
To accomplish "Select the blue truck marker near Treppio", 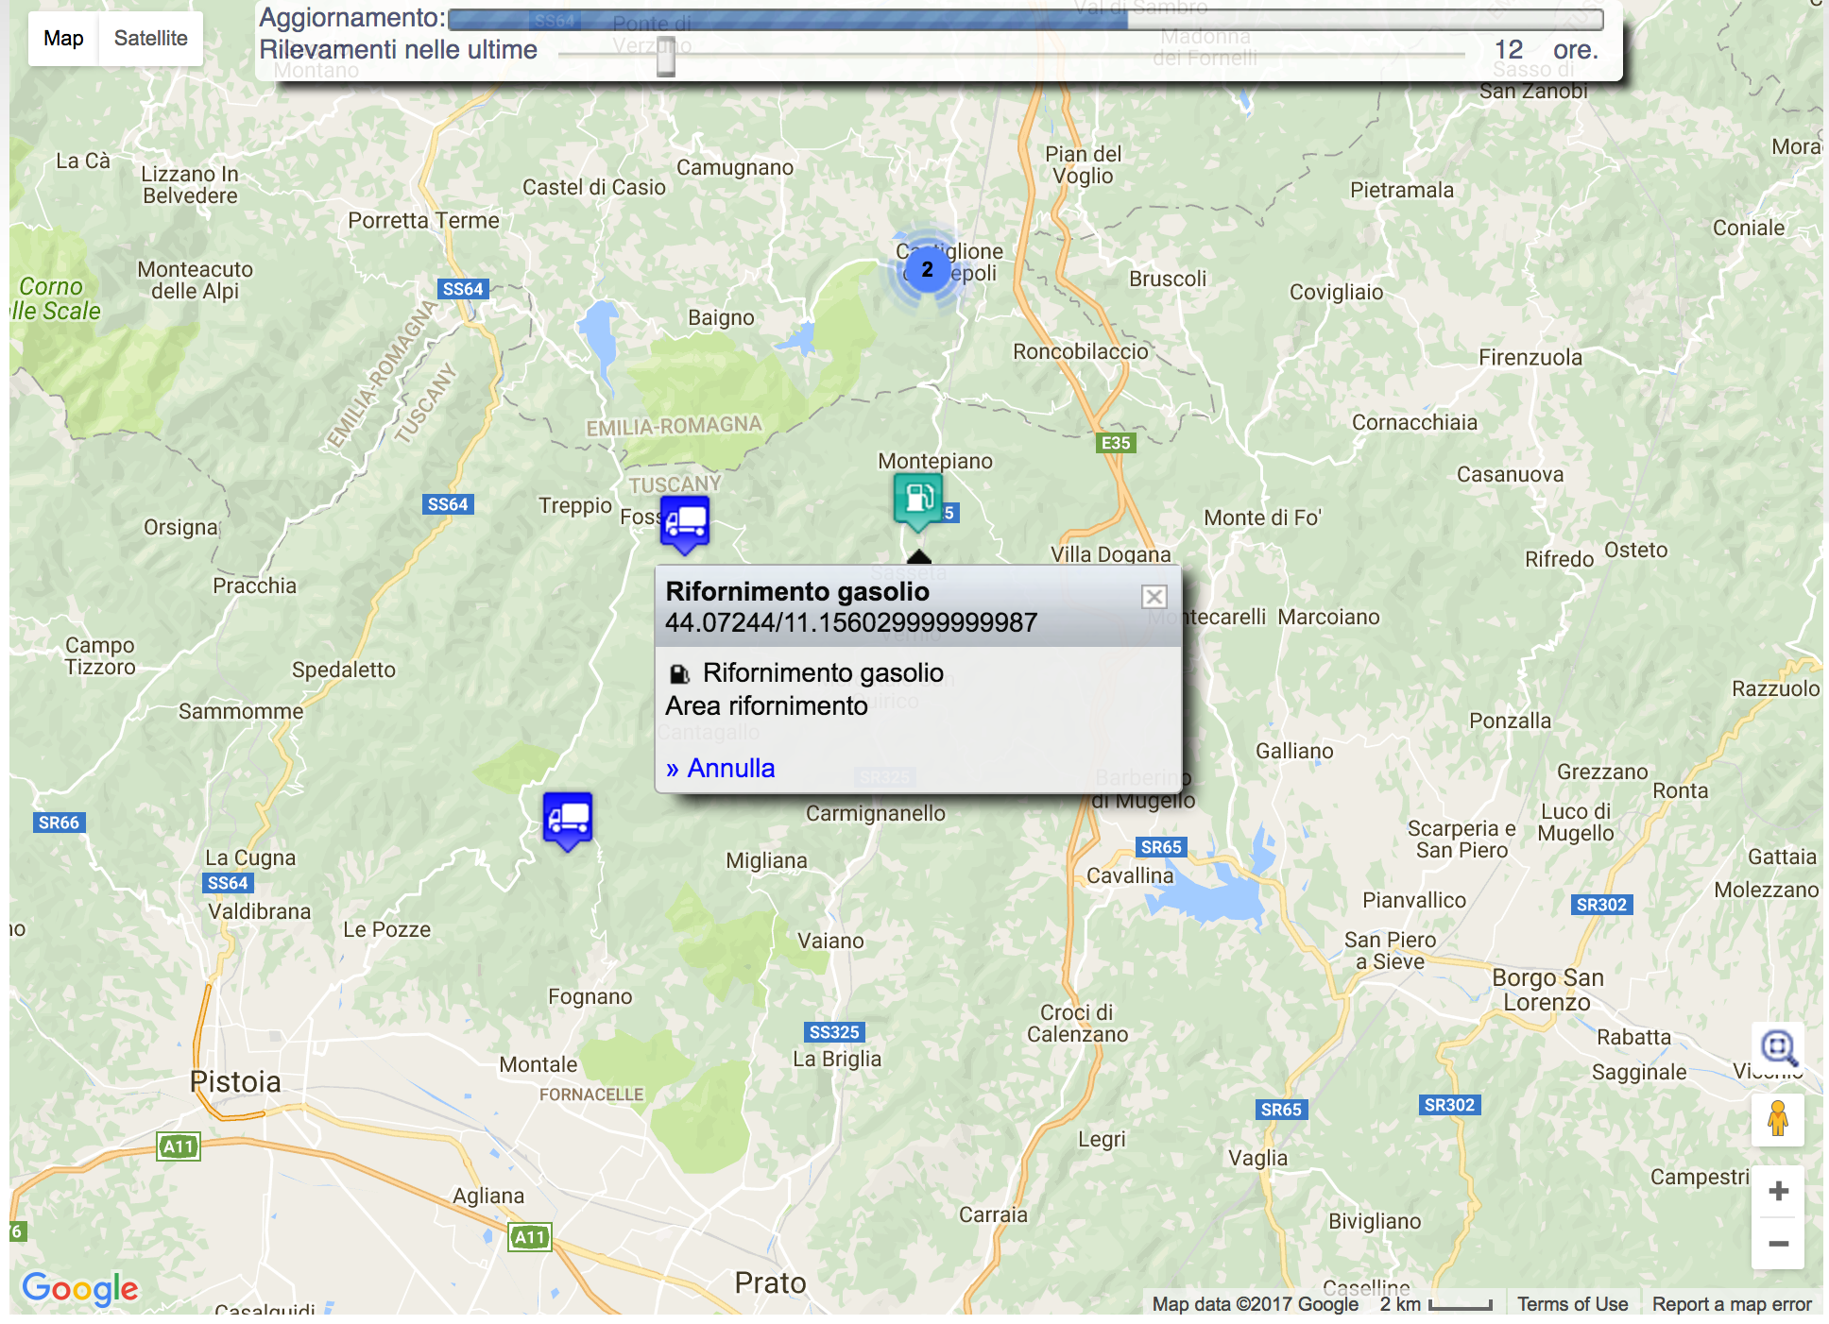I will 685,524.
